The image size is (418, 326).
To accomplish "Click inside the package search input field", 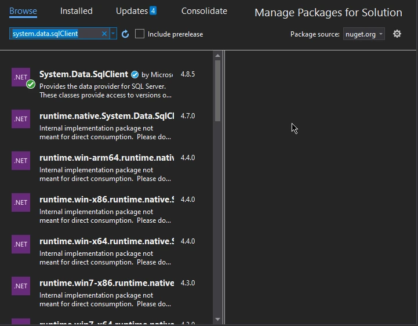I will [55, 34].
